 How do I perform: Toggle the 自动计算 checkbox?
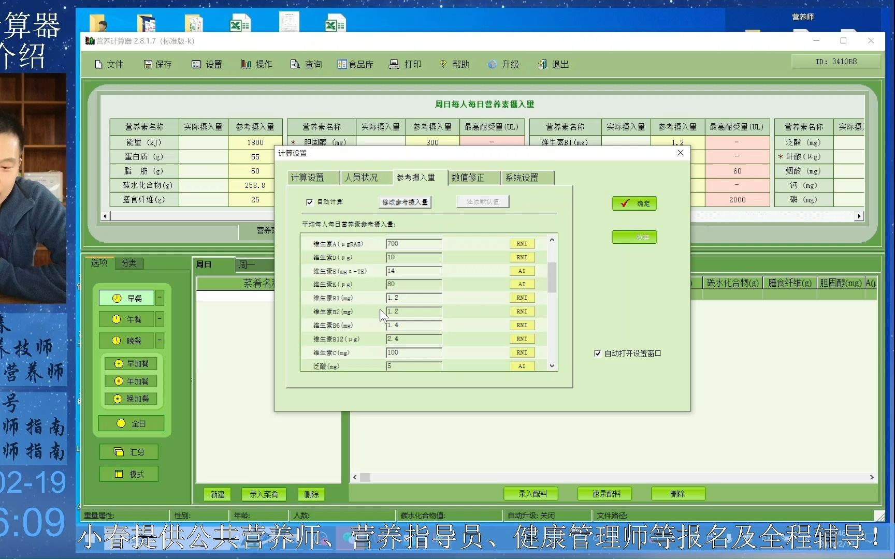click(310, 202)
